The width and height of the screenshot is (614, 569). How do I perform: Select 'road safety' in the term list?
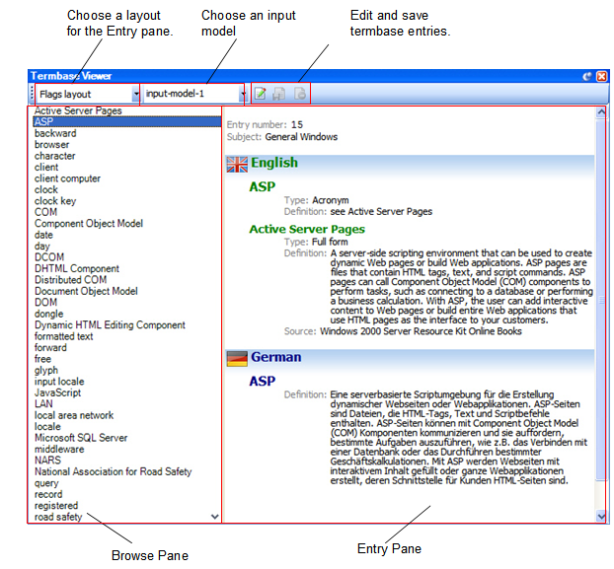click(58, 517)
